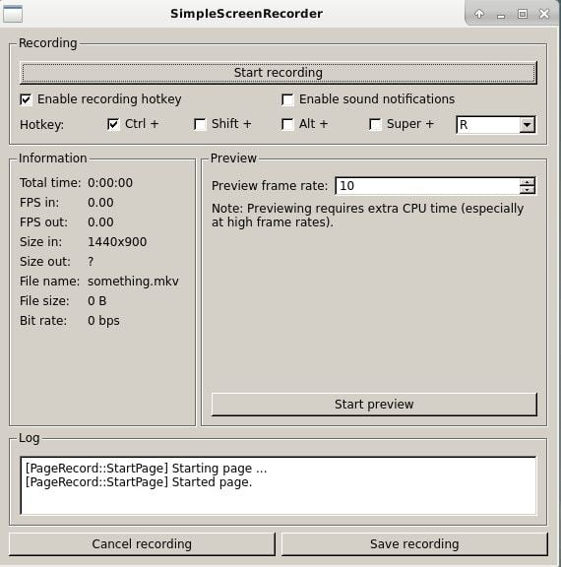Click inside the Preview frame rate field
This screenshot has width=561, height=567.
(427, 185)
